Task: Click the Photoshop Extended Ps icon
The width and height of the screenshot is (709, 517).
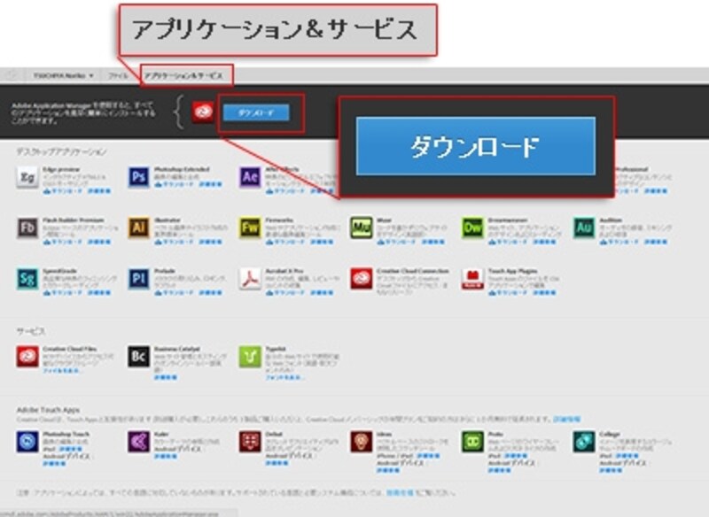Action: [138, 177]
